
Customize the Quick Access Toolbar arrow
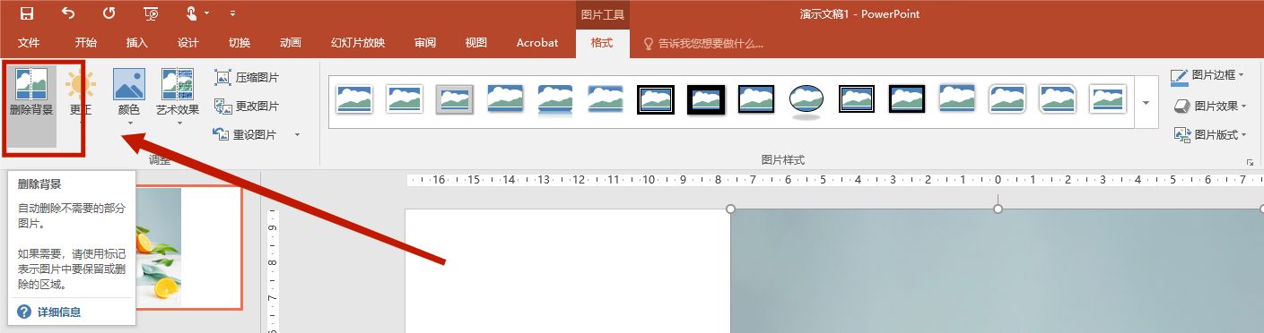pos(233,13)
